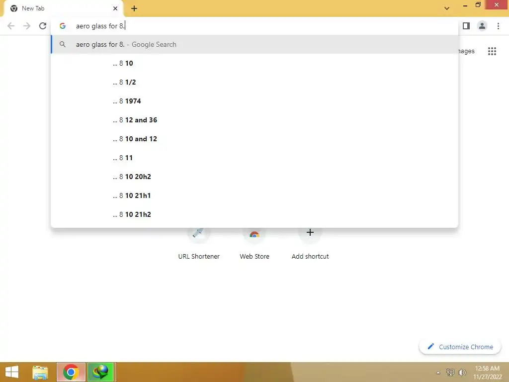Click Customize Chrome button
Viewport: 509px width, 382px height.
[x=460, y=347]
